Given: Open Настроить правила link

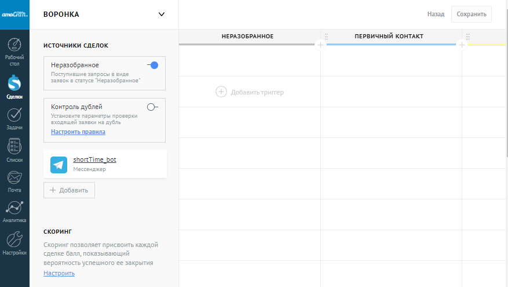Looking at the screenshot, I should tap(78, 132).
